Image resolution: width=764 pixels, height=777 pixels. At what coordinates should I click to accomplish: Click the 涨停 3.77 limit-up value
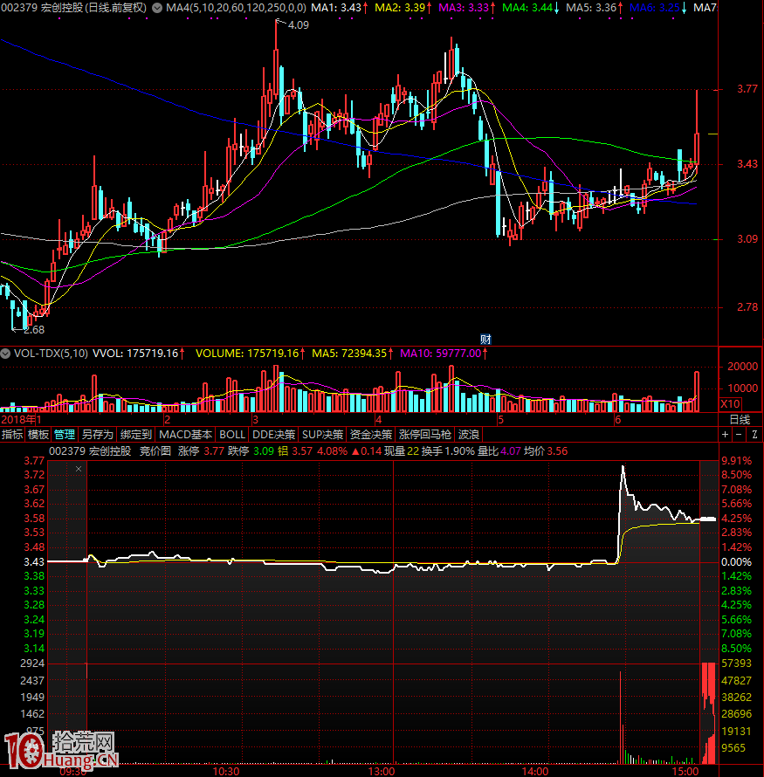pos(201,451)
